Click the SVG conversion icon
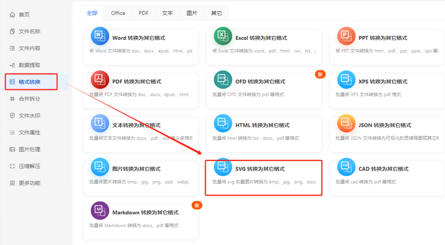The width and height of the screenshot is (445, 245). (x=223, y=167)
